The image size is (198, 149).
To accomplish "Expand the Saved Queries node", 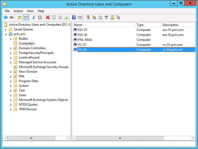I will pyautogui.click(x=6, y=30).
